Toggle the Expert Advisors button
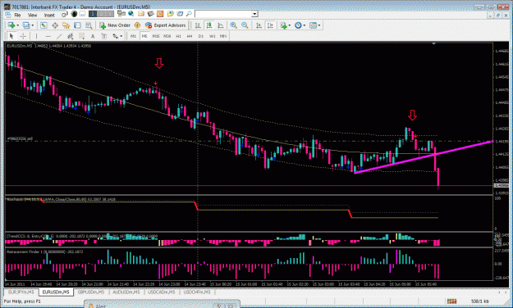513x308 pixels. tap(166, 25)
